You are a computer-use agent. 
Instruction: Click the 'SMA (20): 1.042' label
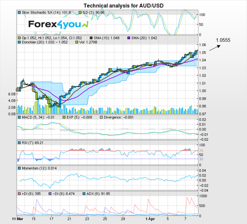(144, 38)
